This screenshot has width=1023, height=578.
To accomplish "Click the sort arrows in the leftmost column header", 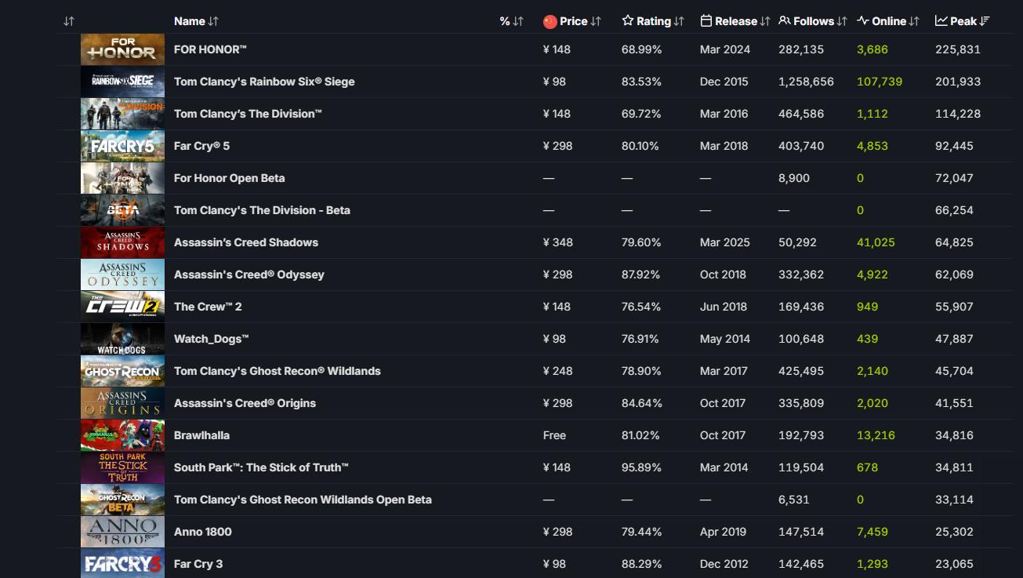I will 69,21.
